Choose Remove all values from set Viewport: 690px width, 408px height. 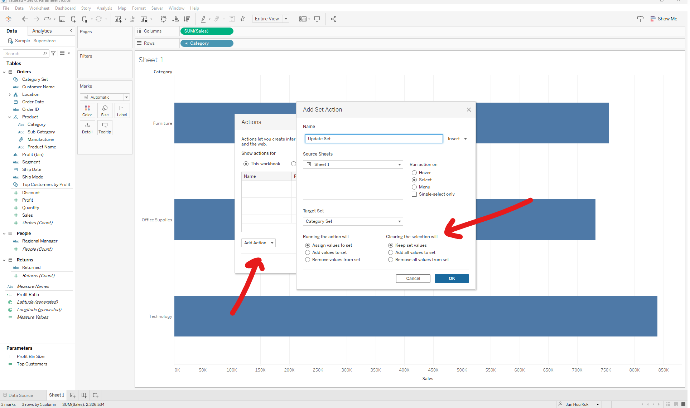point(391,260)
